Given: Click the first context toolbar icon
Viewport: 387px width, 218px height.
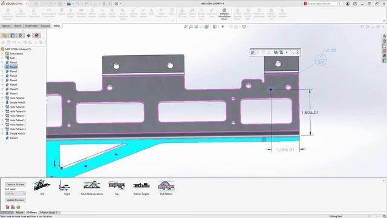Looking at the screenshot, I should [x=253, y=52].
